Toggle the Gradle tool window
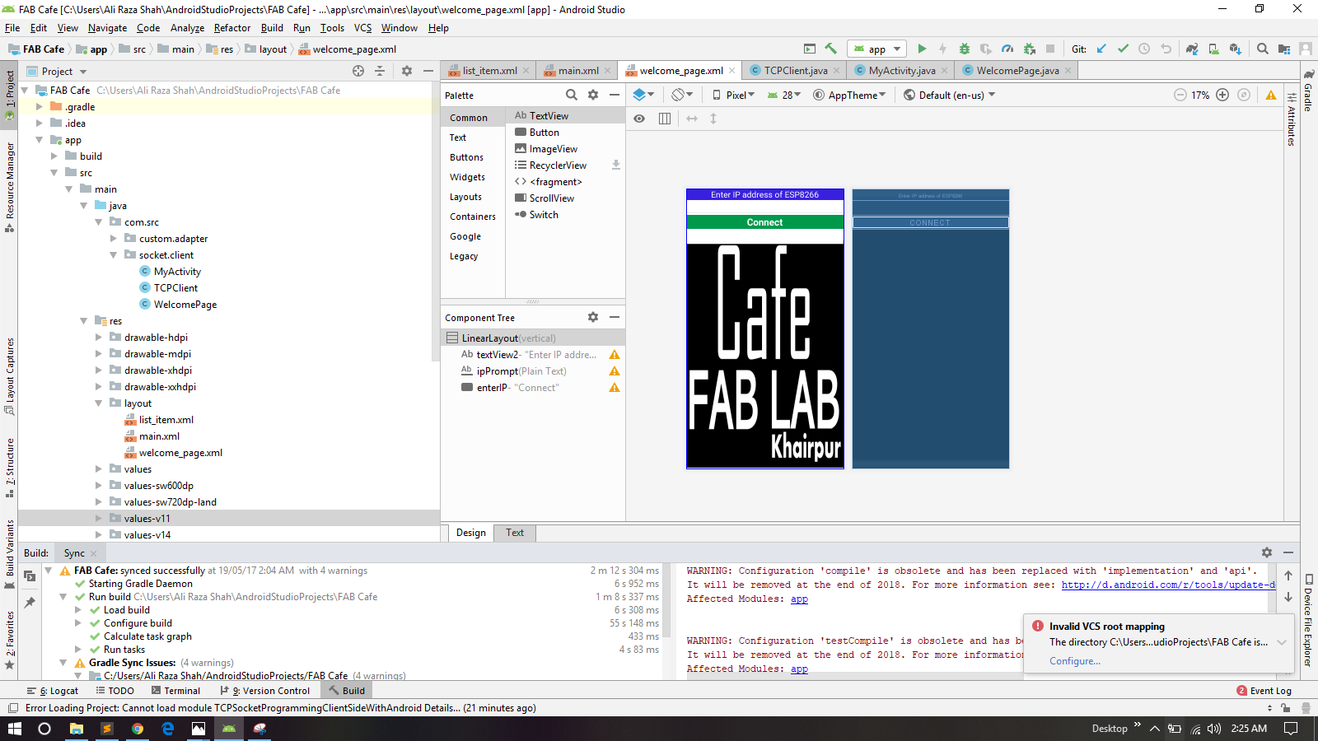The width and height of the screenshot is (1318, 741). (1308, 91)
